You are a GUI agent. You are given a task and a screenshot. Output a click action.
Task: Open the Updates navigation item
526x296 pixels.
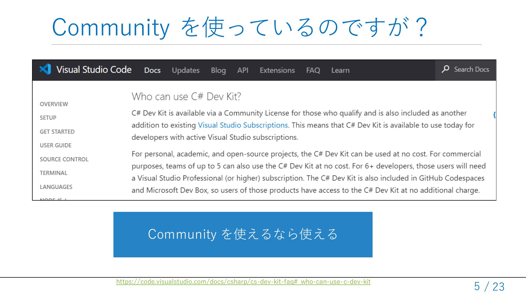186,70
